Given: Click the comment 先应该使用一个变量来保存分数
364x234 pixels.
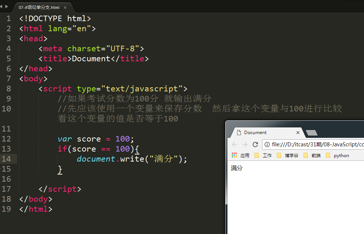Looking at the screenshot, I should click(x=130, y=109).
